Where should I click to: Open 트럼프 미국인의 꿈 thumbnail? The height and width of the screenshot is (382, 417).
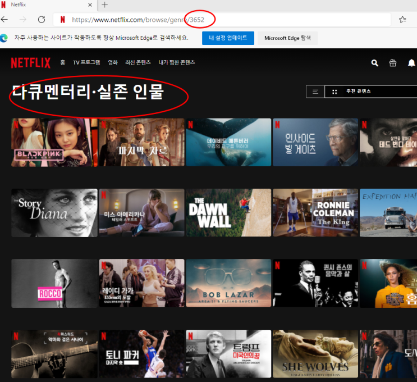228,354
